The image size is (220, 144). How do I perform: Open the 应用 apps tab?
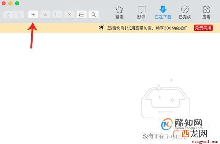click(x=206, y=12)
